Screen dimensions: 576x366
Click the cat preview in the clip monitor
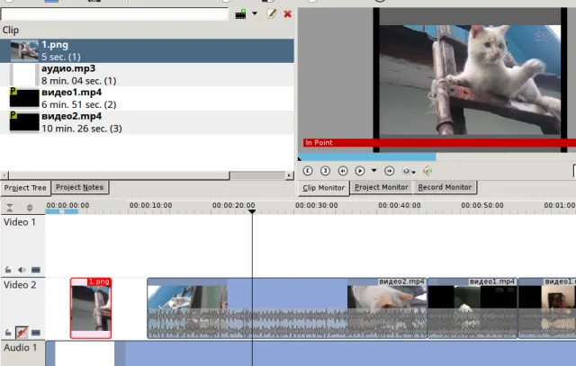[470, 80]
